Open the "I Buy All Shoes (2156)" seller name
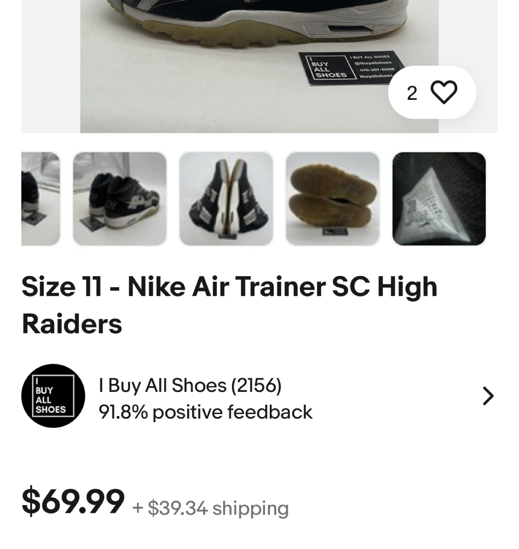The image size is (519, 549). 190,385
